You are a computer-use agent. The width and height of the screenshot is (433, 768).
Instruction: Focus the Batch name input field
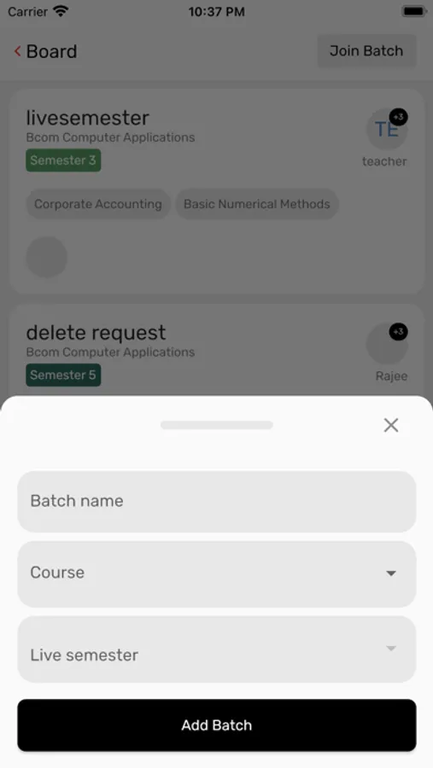tap(217, 502)
